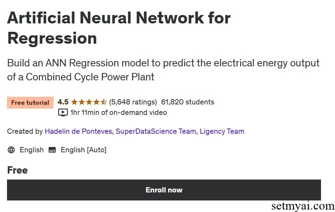
Task: Click the English [Auto] captions label
Action: 84,150
